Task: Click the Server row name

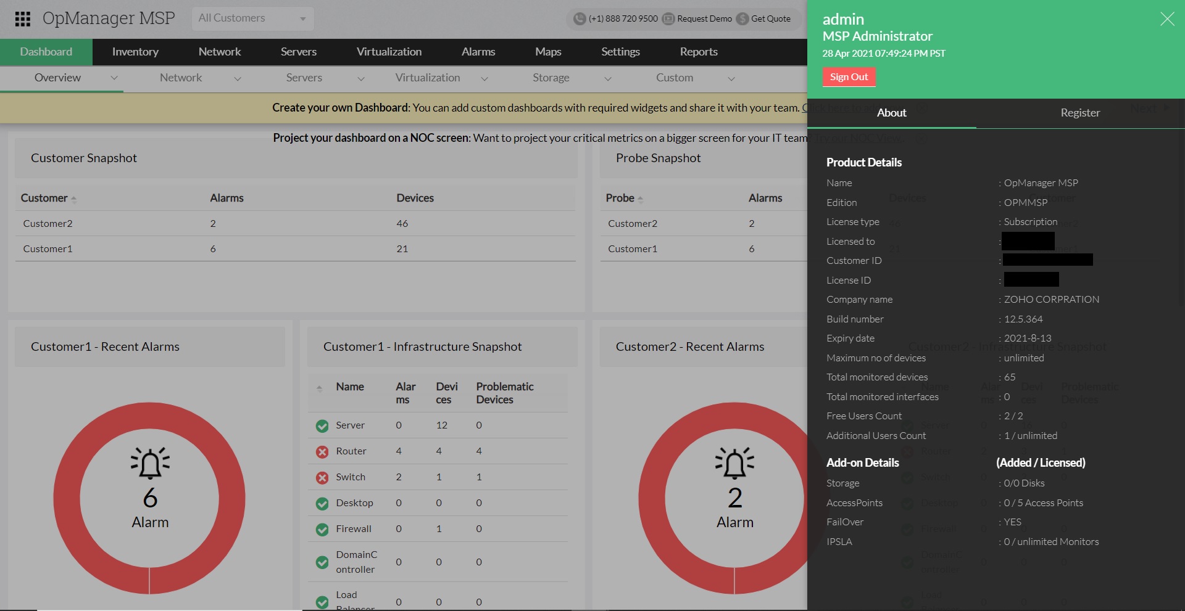Action: pos(350,425)
